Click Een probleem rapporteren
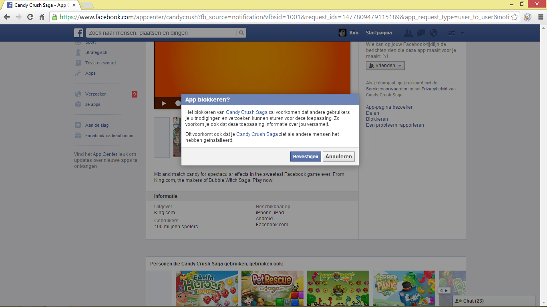The width and height of the screenshot is (547, 307). coord(395,125)
